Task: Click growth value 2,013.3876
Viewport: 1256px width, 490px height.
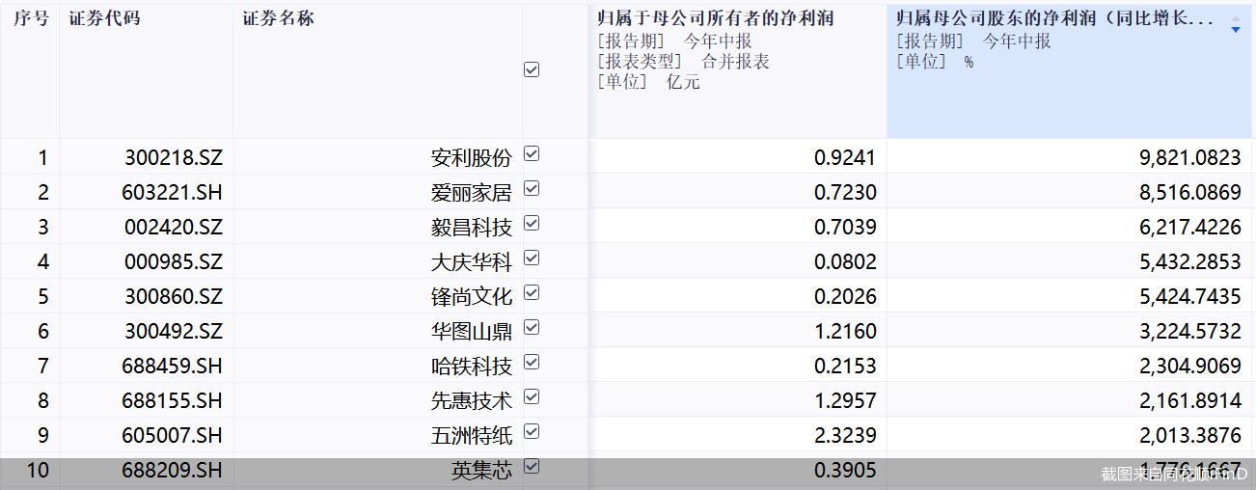Action: (1190, 436)
